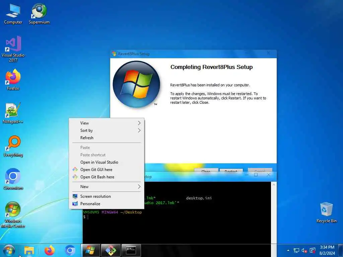Screen dimensions: 343x257
Task: Launch Chromium from the taskbar
Action: [x=70, y=250]
